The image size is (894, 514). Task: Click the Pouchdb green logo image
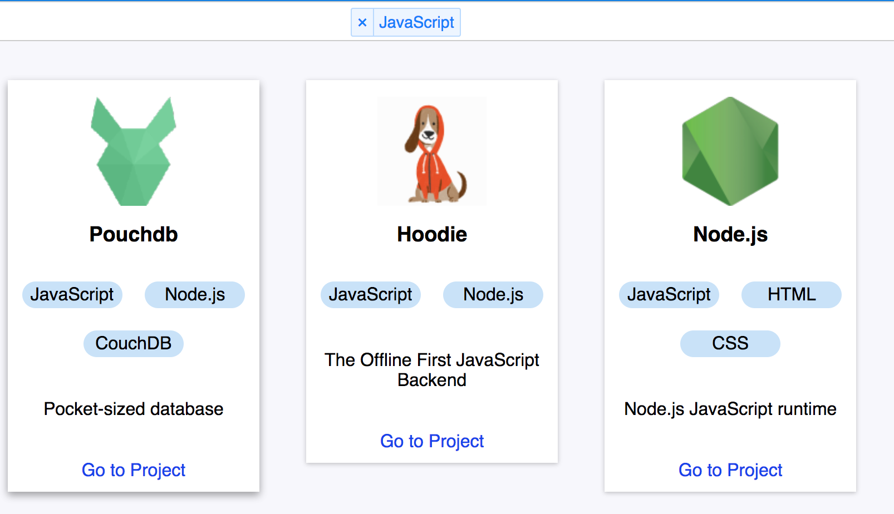[134, 151]
